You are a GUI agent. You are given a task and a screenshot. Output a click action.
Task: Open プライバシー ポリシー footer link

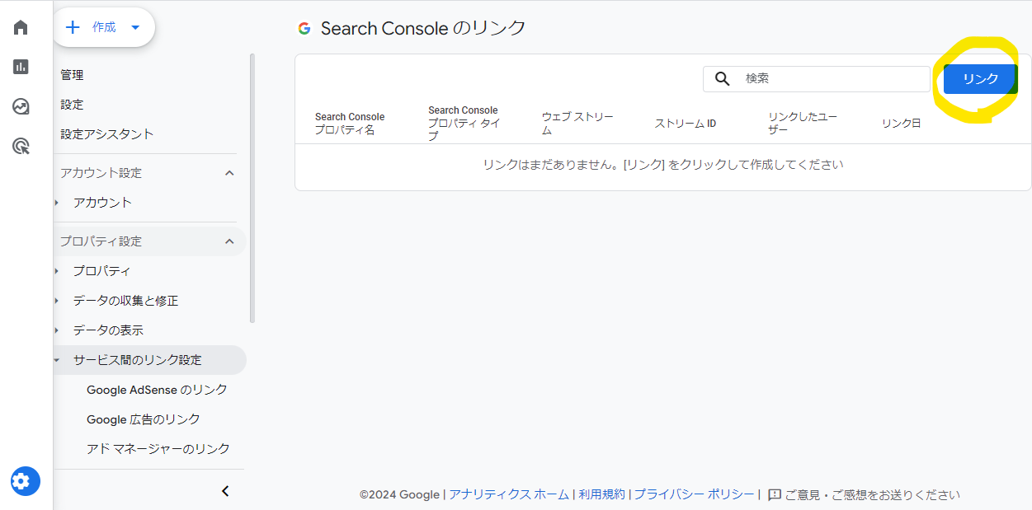point(694,495)
